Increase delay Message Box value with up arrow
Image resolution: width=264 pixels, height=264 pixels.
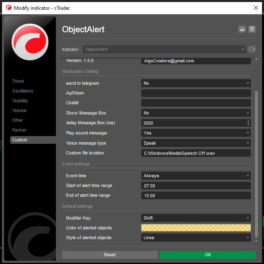[248, 121]
